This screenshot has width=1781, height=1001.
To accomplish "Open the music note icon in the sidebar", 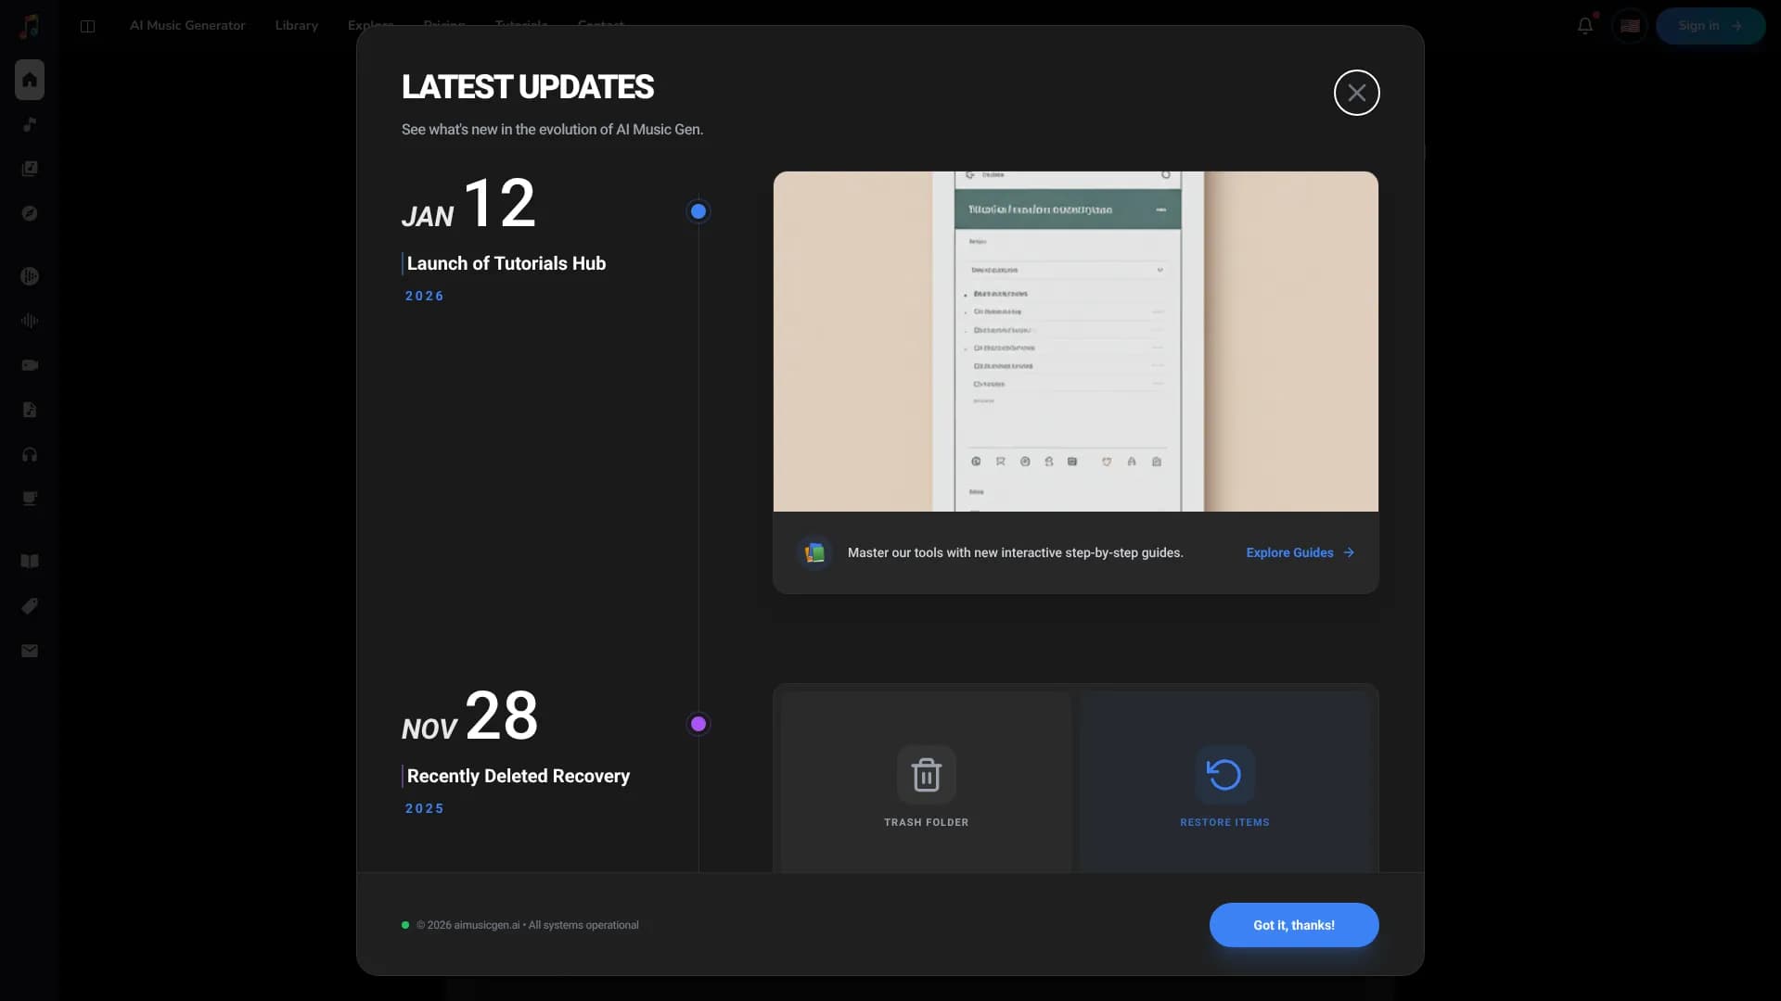I will pyautogui.click(x=30, y=124).
